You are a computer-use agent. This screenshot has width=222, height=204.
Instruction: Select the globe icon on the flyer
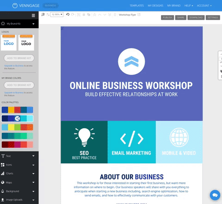tap(179, 137)
